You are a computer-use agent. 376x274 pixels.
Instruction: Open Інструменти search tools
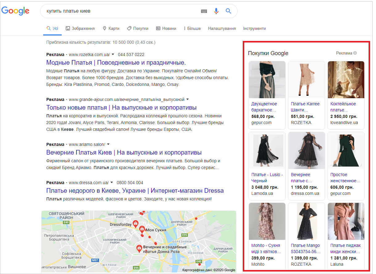(254, 28)
